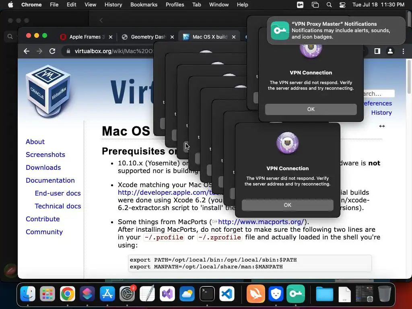Launch purple Visual Studio from Dock
The height and width of the screenshot is (309, 412).
coord(167,293)
